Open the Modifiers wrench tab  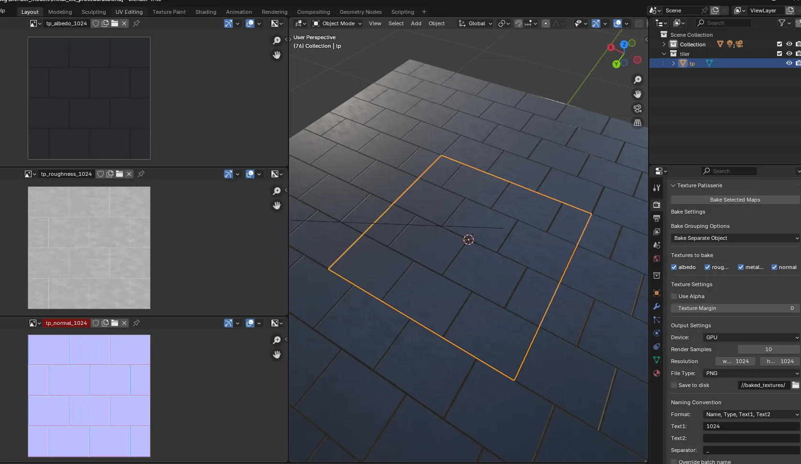pos(657,306)
